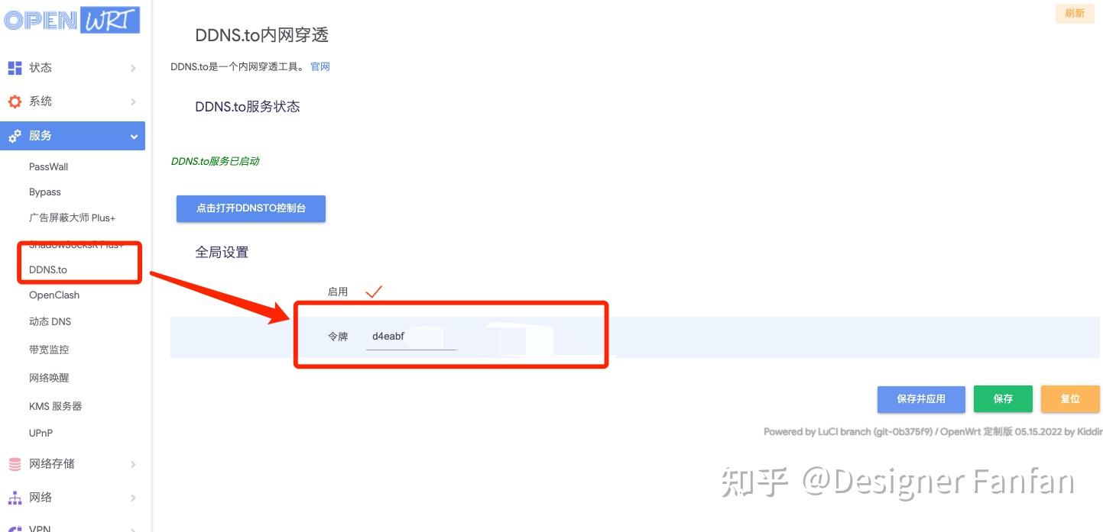This screenshot has height=532, width=1103.
Task: Open PassWall service page
Action: 49,166
